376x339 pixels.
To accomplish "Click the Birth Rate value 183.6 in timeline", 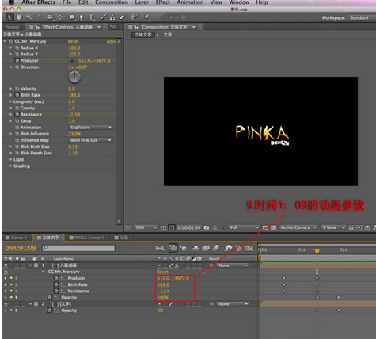I will (x=163, y=284).
